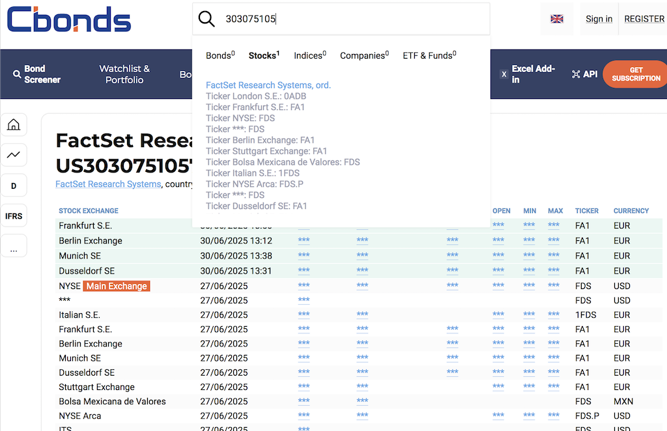Select the Bonds tab in search suggestions
The height and width of the screenshot is (431, 667).
(x=218, y=55)
